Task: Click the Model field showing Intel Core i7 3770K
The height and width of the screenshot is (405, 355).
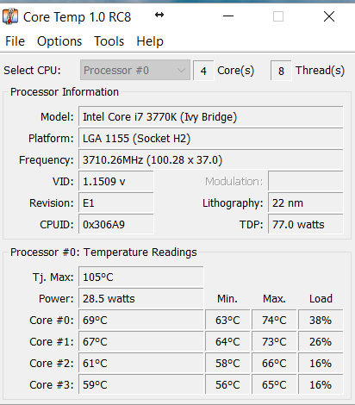Action: click(211, 117)
